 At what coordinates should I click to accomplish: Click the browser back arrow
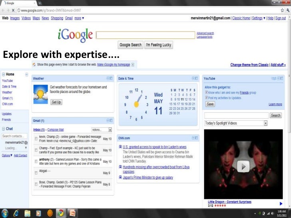(x=3, y=10)
